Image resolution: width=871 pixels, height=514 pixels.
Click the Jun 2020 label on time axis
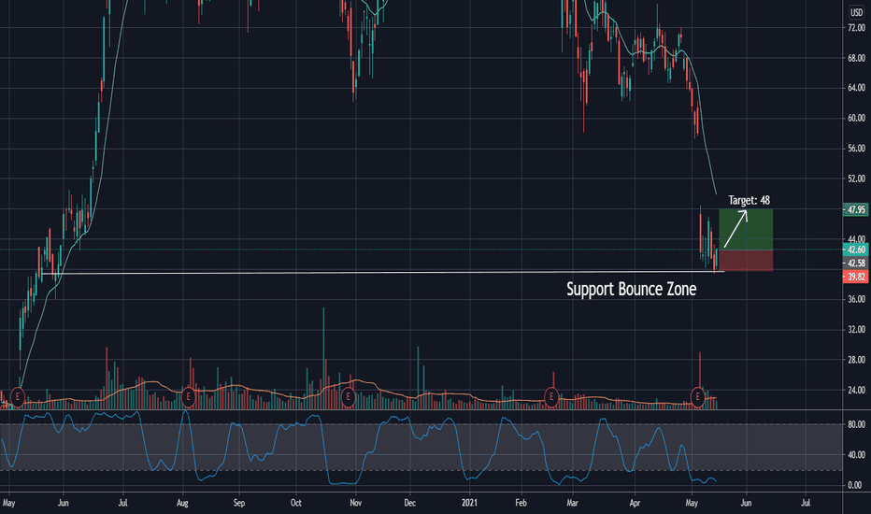click(x=63, y=503)
